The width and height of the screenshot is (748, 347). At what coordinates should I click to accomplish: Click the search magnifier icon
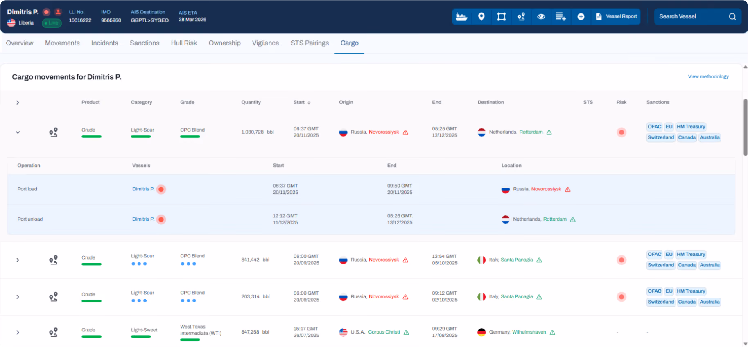pos(732,17)
